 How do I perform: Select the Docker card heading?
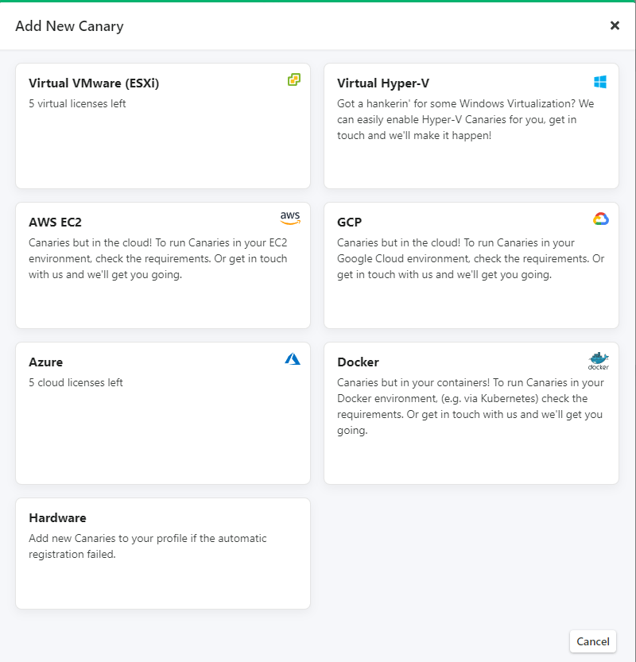[358, 362]
